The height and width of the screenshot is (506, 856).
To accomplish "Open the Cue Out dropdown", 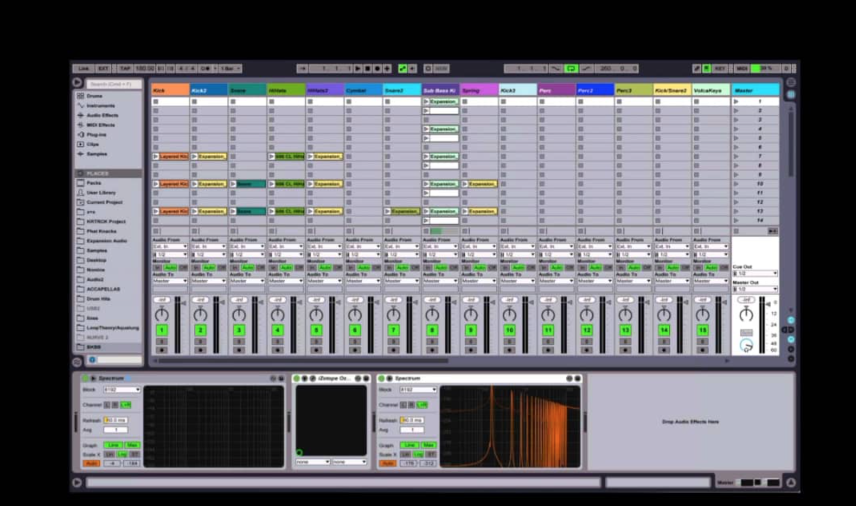I will click(x=755, y=273).
